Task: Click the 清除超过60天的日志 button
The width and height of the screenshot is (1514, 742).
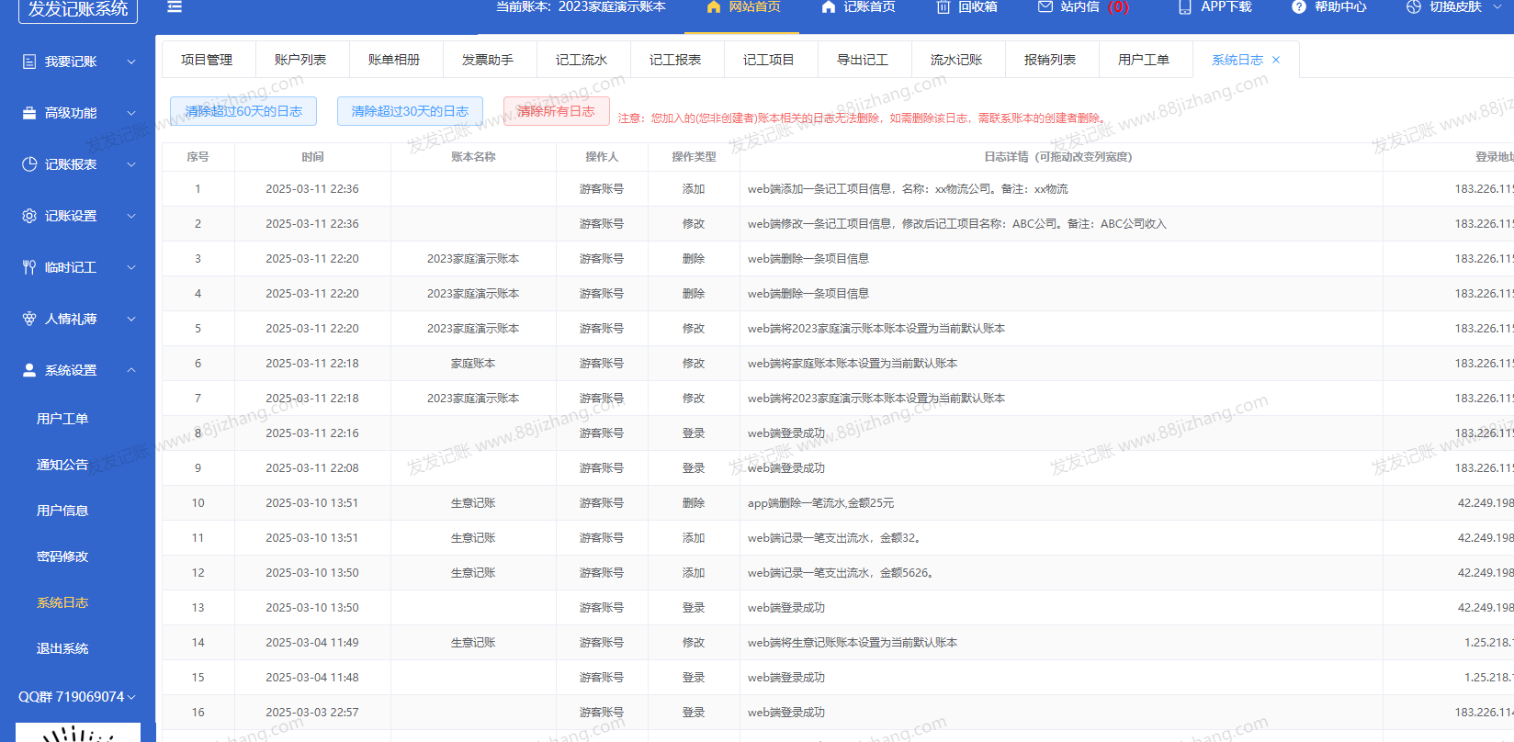Action: click(243, 111)
